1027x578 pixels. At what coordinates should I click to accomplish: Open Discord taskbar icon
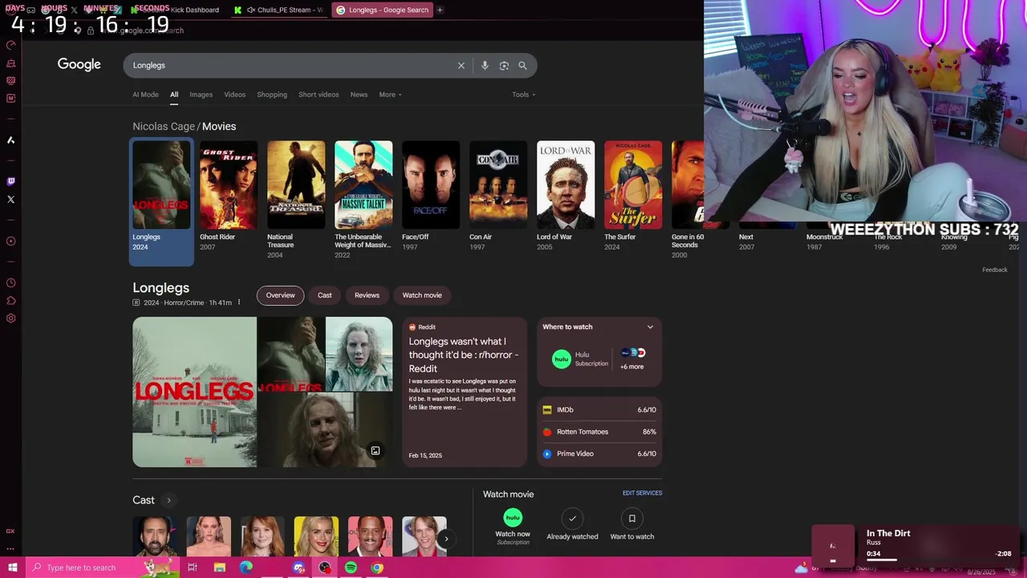coord(298,568)
